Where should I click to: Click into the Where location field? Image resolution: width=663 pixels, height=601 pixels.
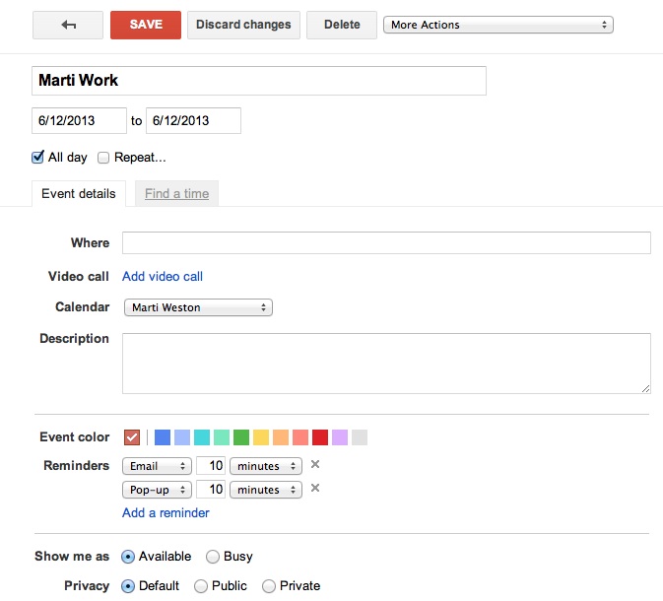point(386,243)
